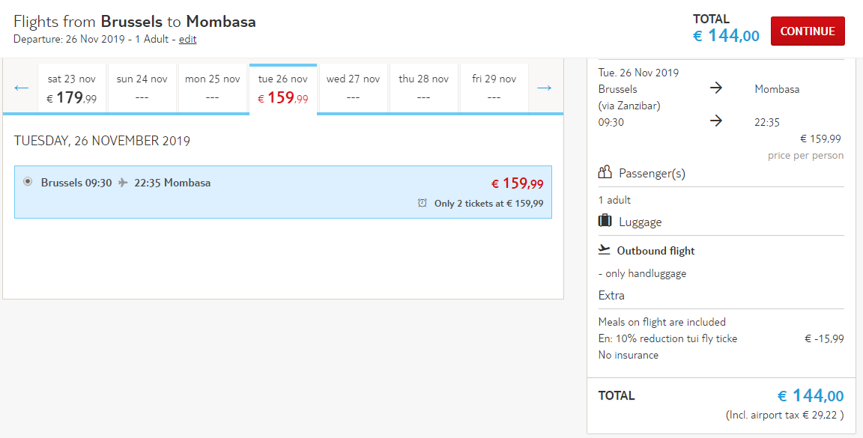This screenshot has width=863, height=438.
Task: Click the Luggage section heading
Action: (x=640, y=222)
